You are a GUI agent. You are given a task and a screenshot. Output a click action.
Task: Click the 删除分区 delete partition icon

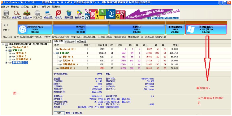[x=69, y=14]
